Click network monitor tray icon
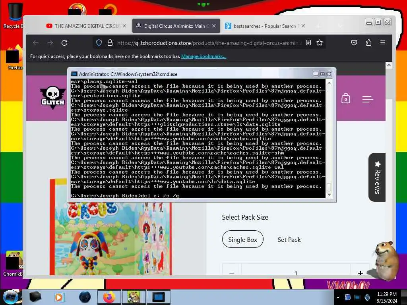407x305 pixels. pyautogui.click(x=357, y=297)
